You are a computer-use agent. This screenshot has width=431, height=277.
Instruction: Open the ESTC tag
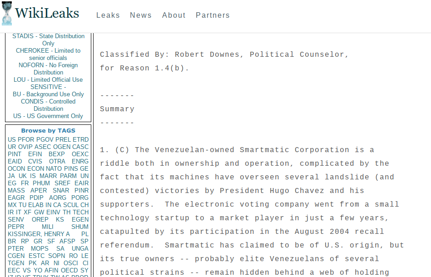36,256
